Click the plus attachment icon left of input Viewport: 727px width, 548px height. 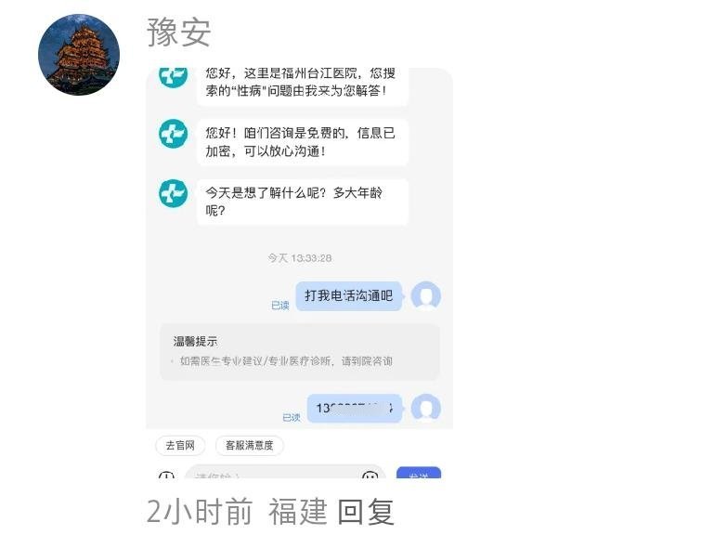[x=166, y=476]
